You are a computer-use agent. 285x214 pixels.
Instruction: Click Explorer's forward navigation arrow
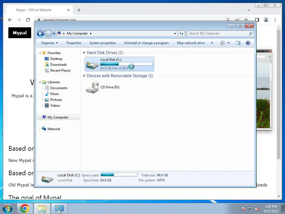point(48,33)
